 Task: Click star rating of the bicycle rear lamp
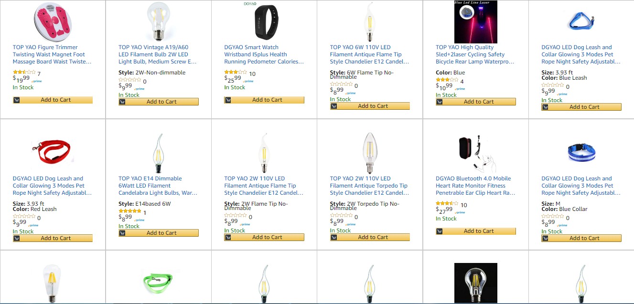pos(447,80)
